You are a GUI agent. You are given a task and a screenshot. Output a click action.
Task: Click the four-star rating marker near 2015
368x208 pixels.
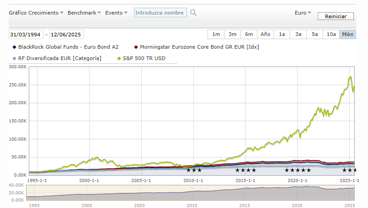[x=246, y=170]
